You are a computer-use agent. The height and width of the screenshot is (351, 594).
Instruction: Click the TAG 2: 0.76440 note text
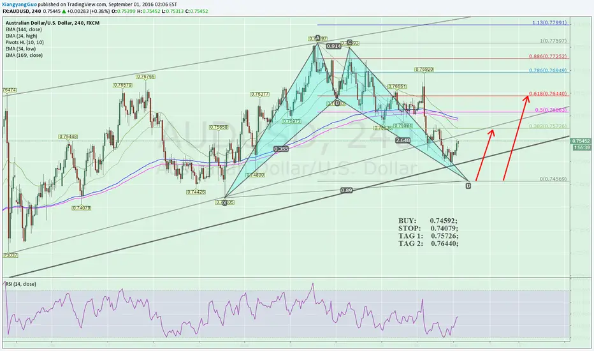tap(428, 244)
